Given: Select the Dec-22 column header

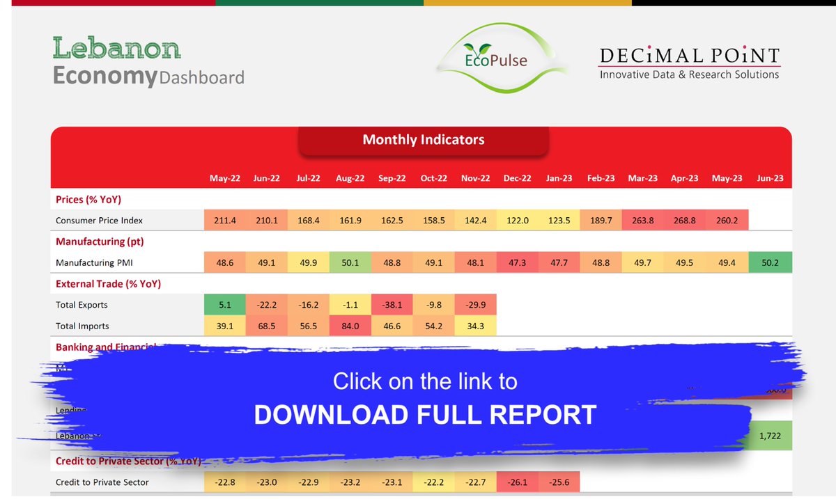Looking at the screenshot, I should coord(517,178).
